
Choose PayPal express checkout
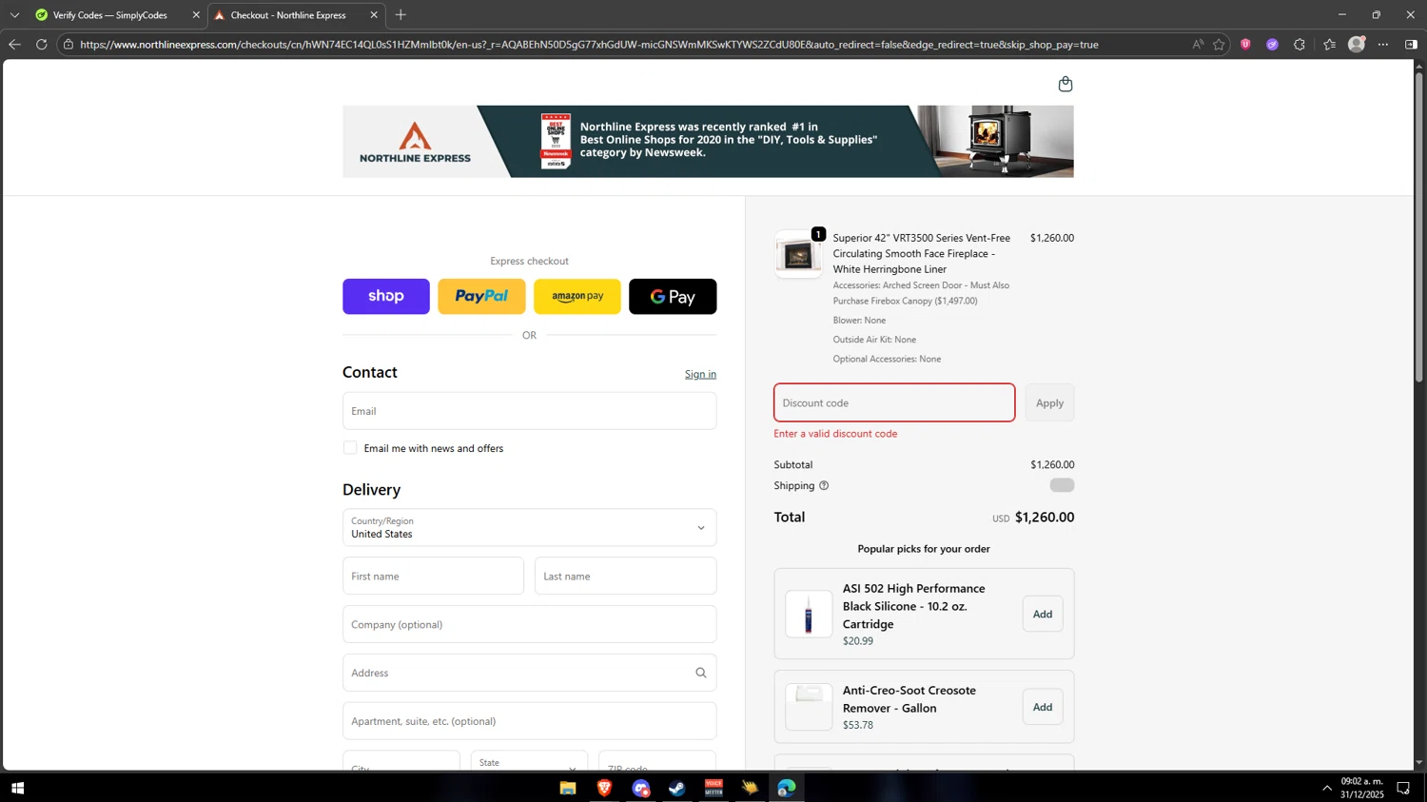[481, 296]
